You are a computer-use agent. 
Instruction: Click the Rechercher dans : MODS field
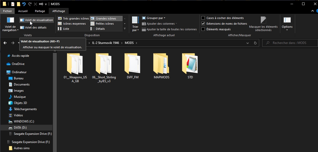[289, 43]
